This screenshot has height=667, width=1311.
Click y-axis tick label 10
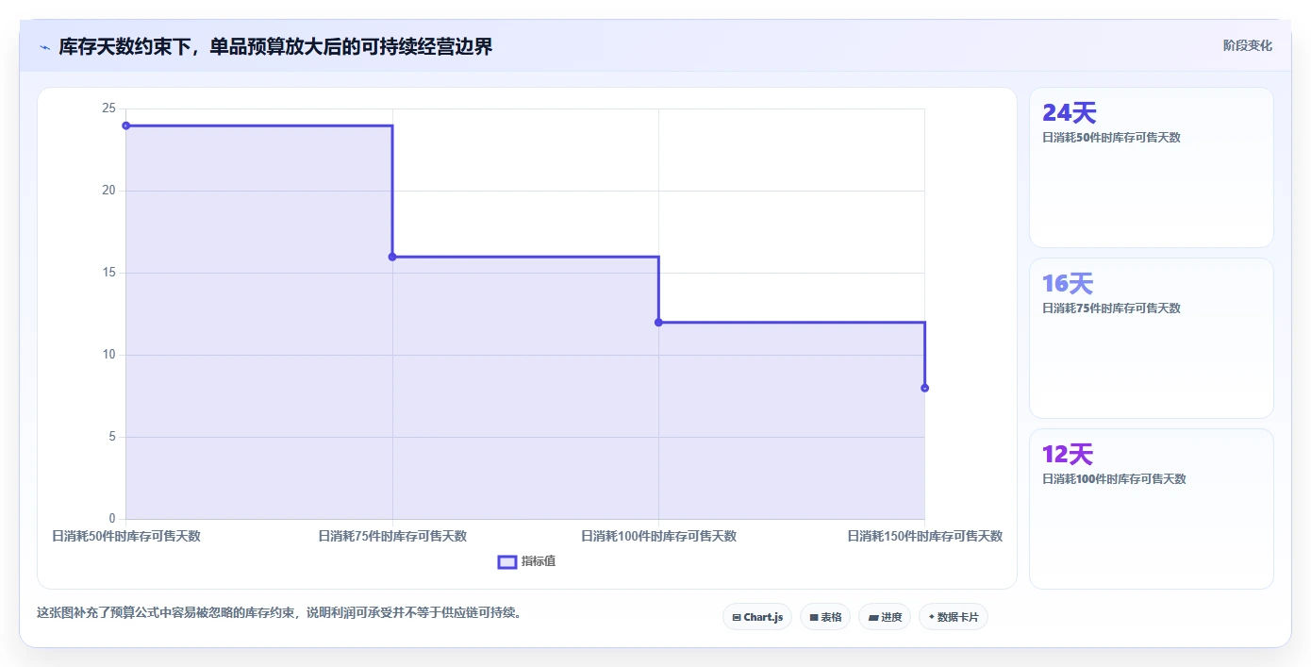109,355
